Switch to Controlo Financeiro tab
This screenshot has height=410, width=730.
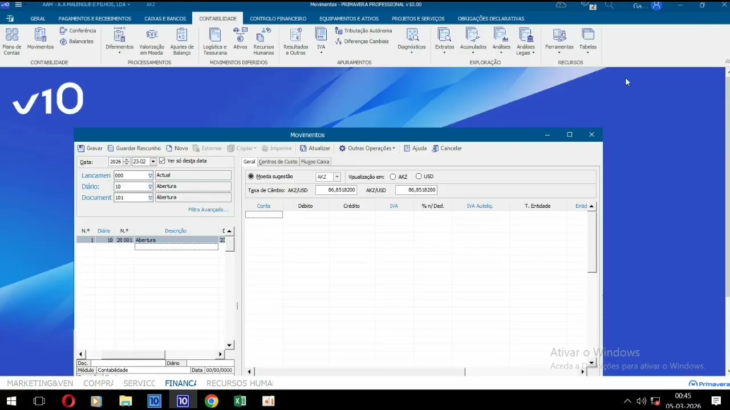click(x=278, y=19)
